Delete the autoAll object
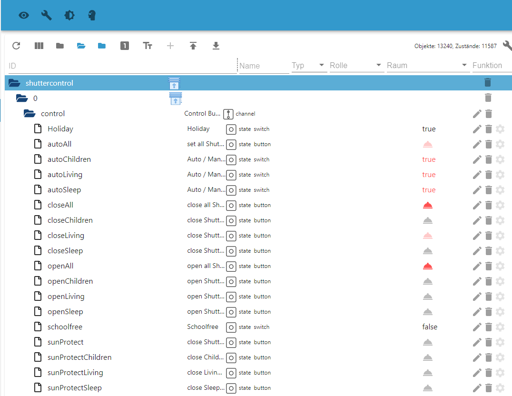 coord(489,144)
